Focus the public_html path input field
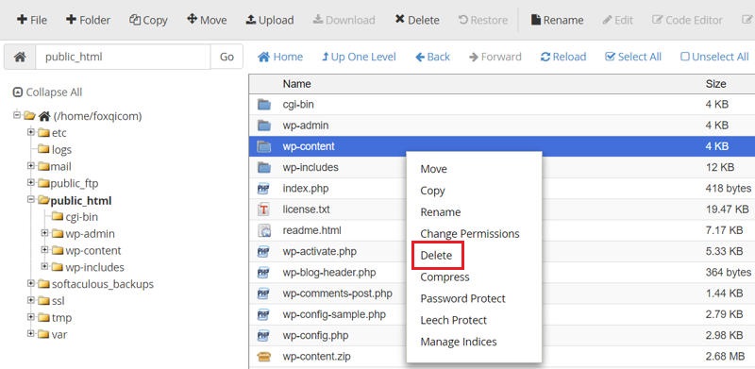 pos(123,57)
